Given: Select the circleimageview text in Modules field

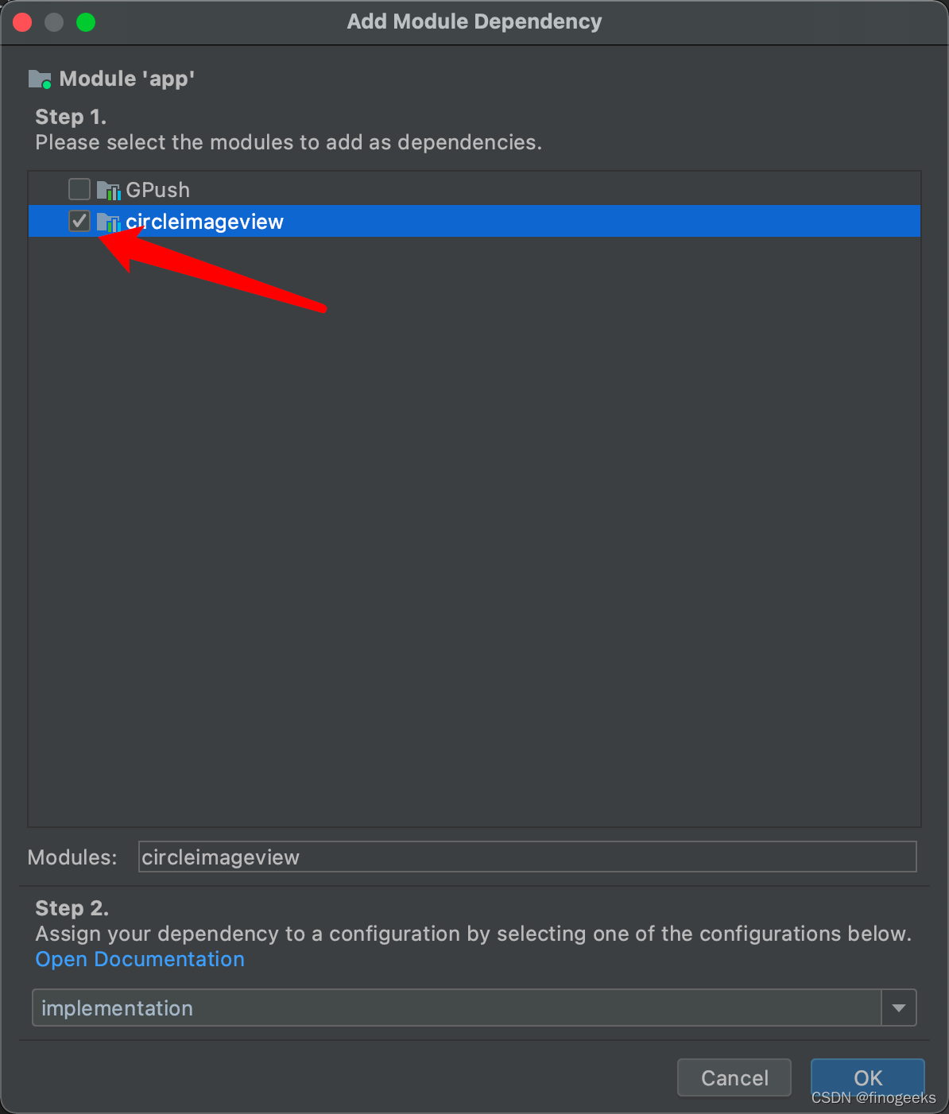Looking at the screenshot, I should 220,857.
